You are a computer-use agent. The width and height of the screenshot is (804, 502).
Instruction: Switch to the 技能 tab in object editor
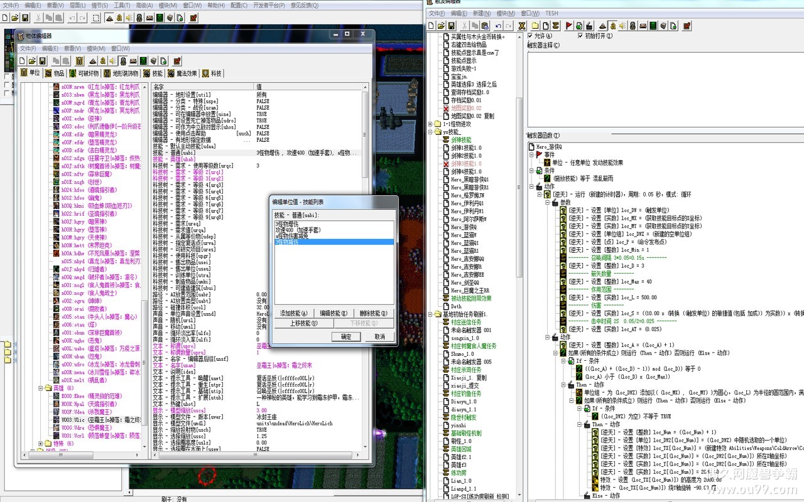(x=153, y=73)
